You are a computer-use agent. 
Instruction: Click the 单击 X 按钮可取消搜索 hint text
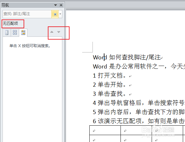[x=30, y=46]
